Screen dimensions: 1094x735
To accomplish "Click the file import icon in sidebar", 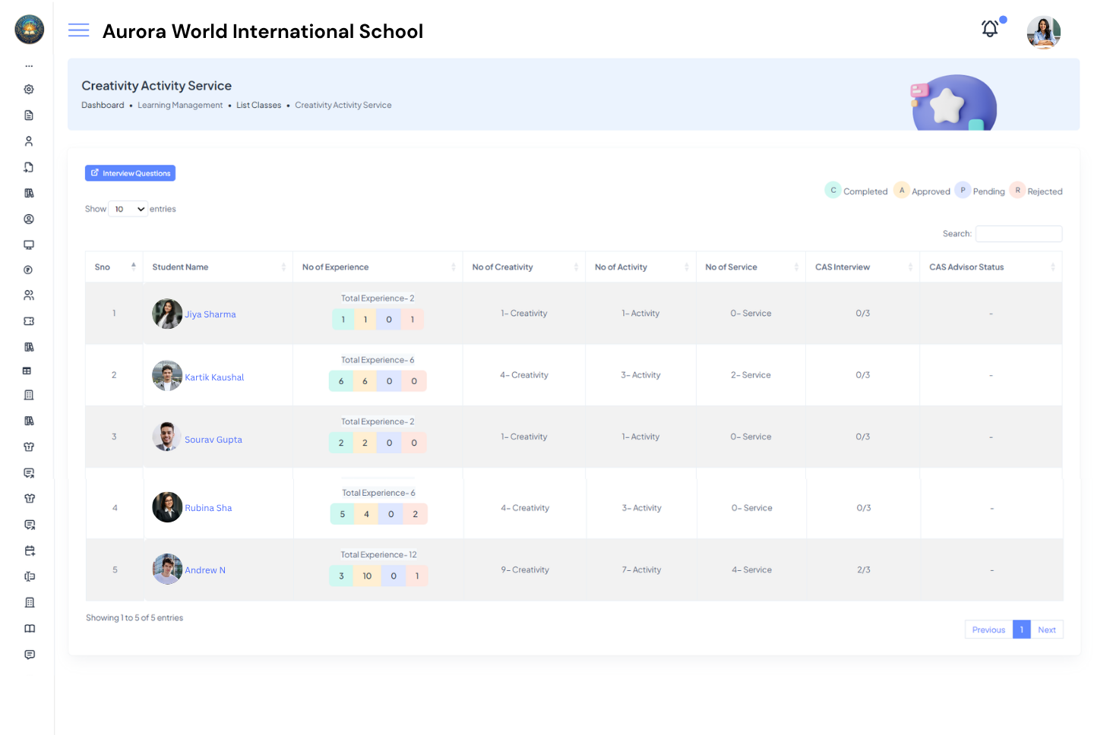I will point(29,167).
